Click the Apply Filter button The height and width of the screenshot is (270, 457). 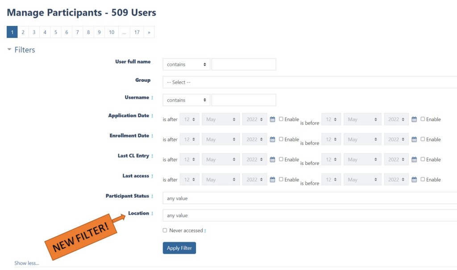pos(179,248)
